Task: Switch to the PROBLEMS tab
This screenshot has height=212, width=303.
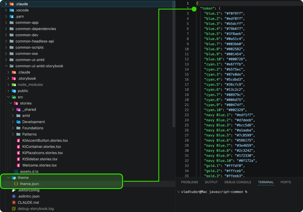Action: [189, 182]
